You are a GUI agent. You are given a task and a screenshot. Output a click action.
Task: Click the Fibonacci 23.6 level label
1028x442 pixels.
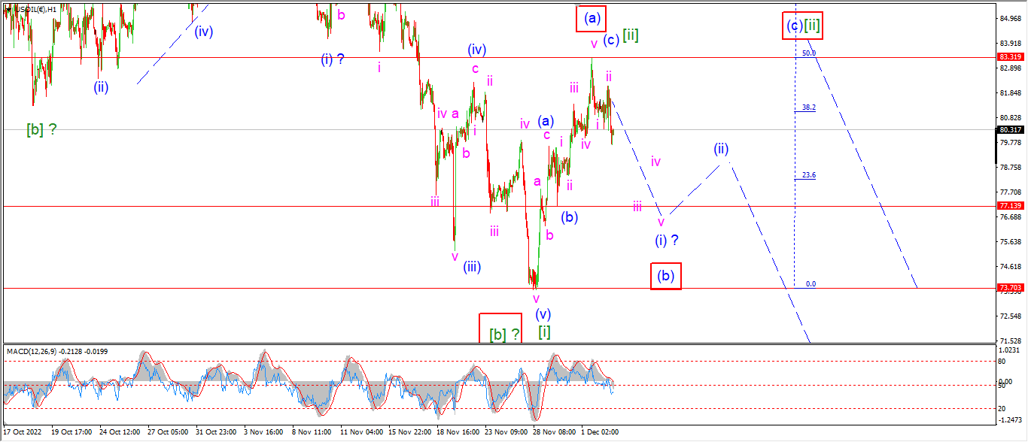(809, 175)
